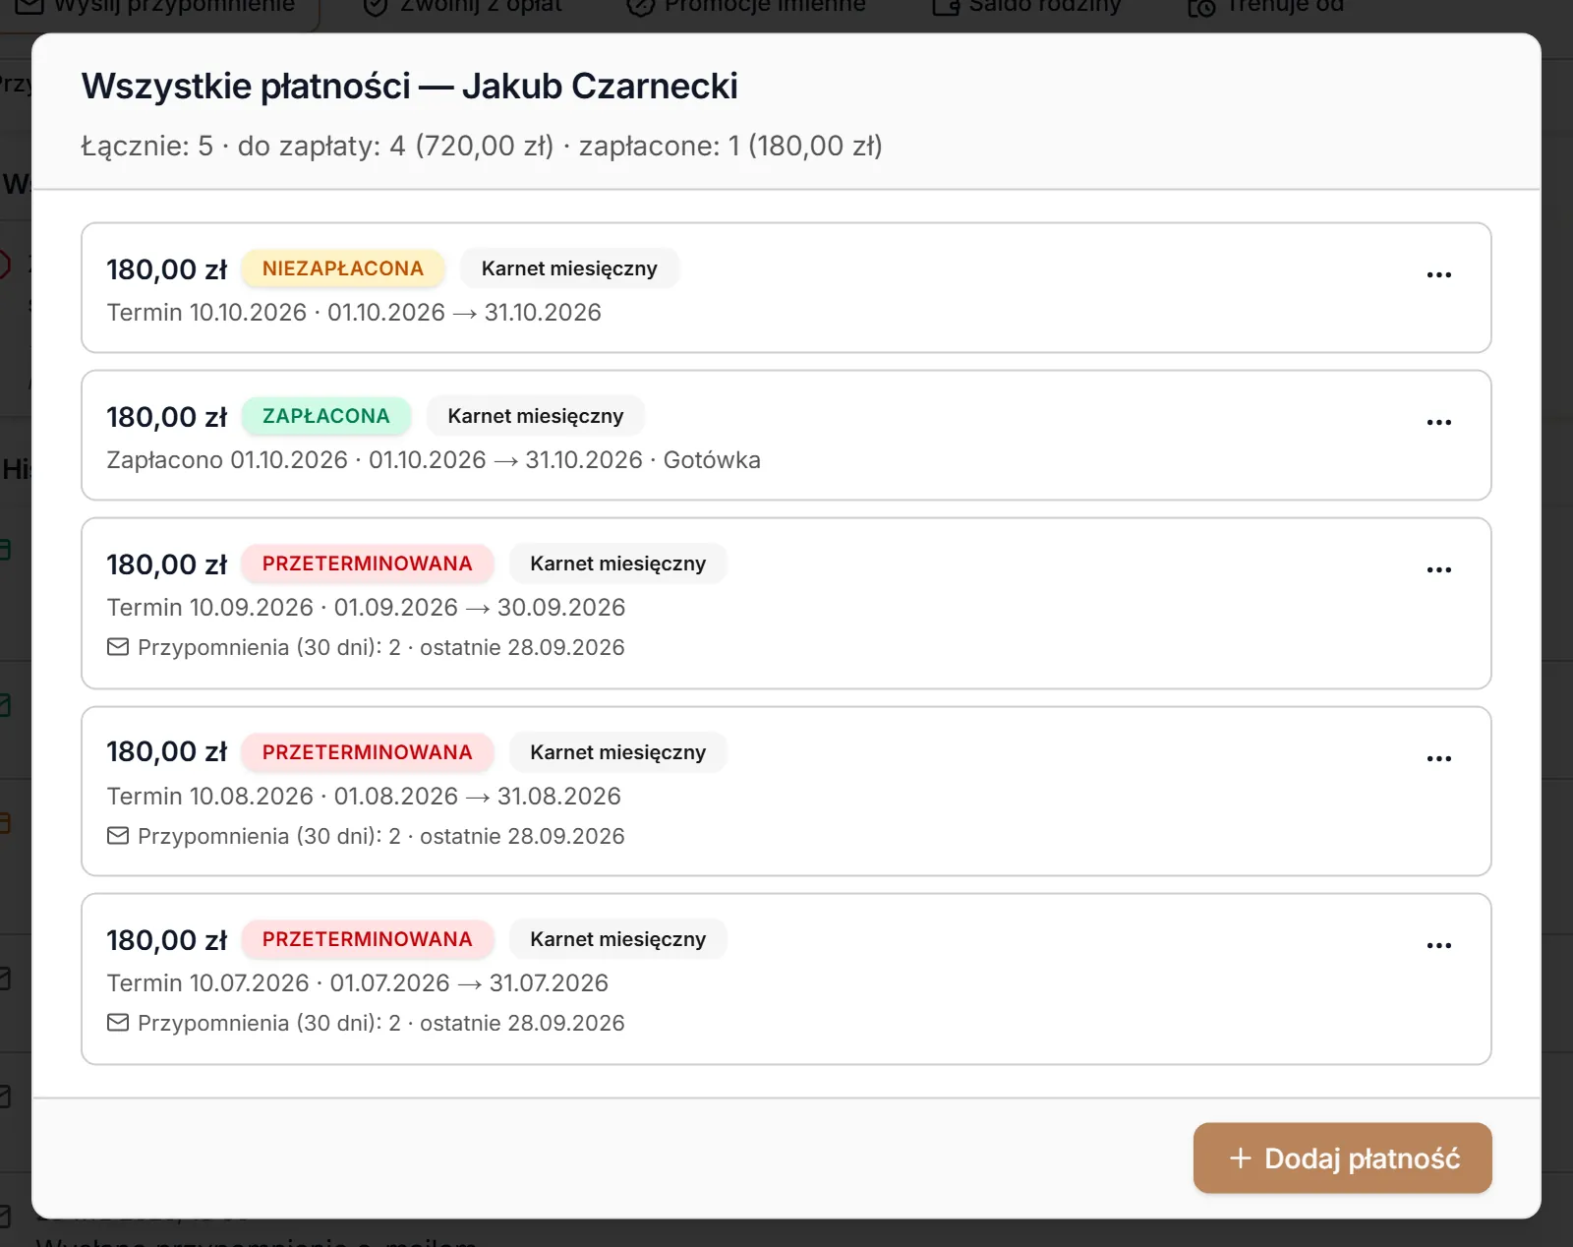
Task: Click the envelope reminder icon on September payment
Action: [118, 647]
